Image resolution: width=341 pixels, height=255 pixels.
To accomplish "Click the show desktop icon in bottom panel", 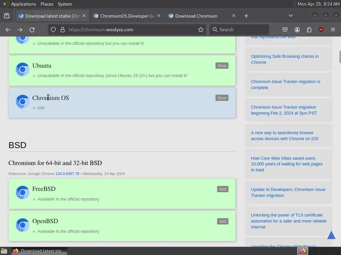I will click(x=4, y=251).
